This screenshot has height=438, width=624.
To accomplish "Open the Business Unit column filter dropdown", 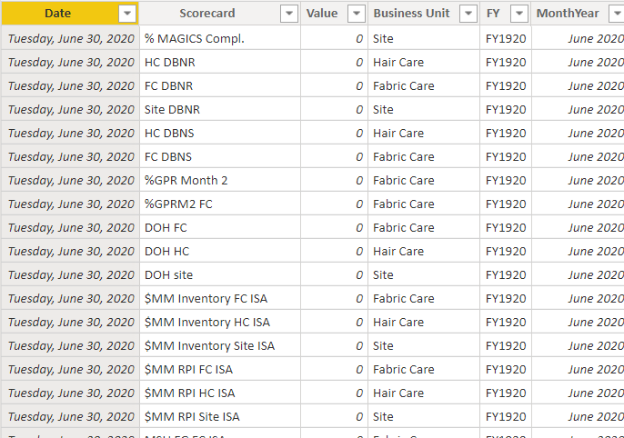I will click(x=468, y=14).
